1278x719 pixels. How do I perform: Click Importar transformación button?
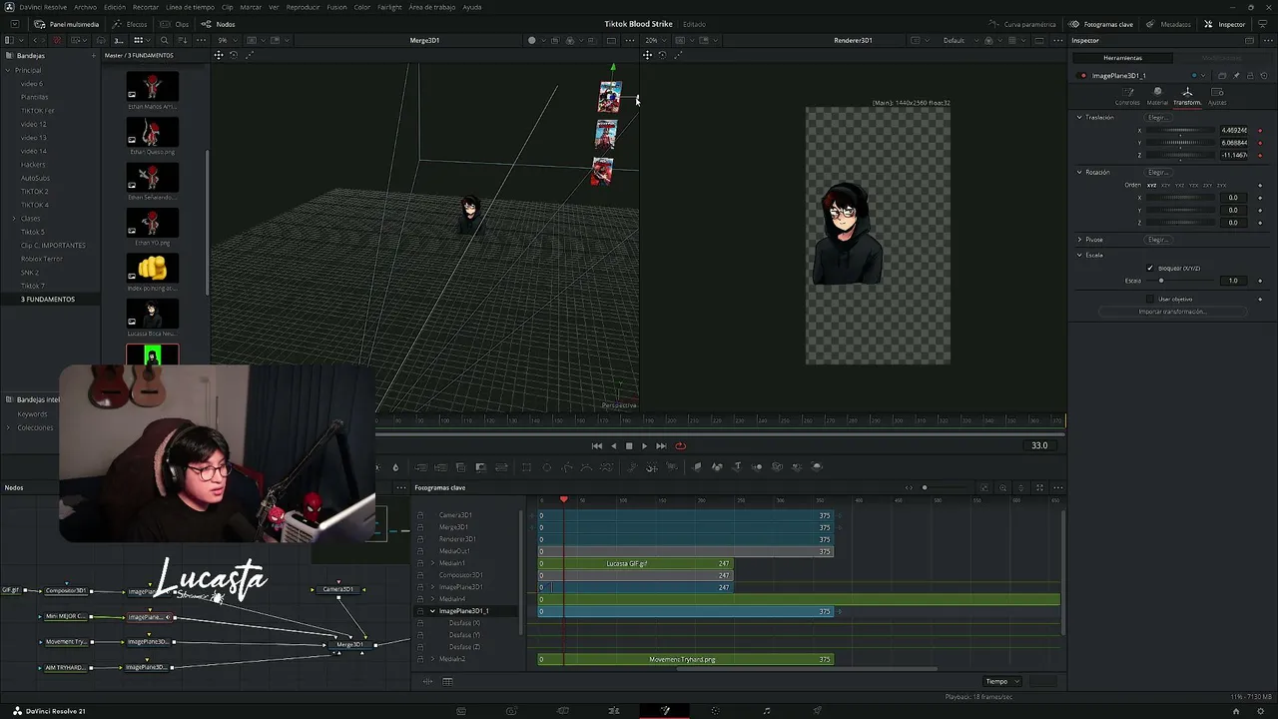1172,312
